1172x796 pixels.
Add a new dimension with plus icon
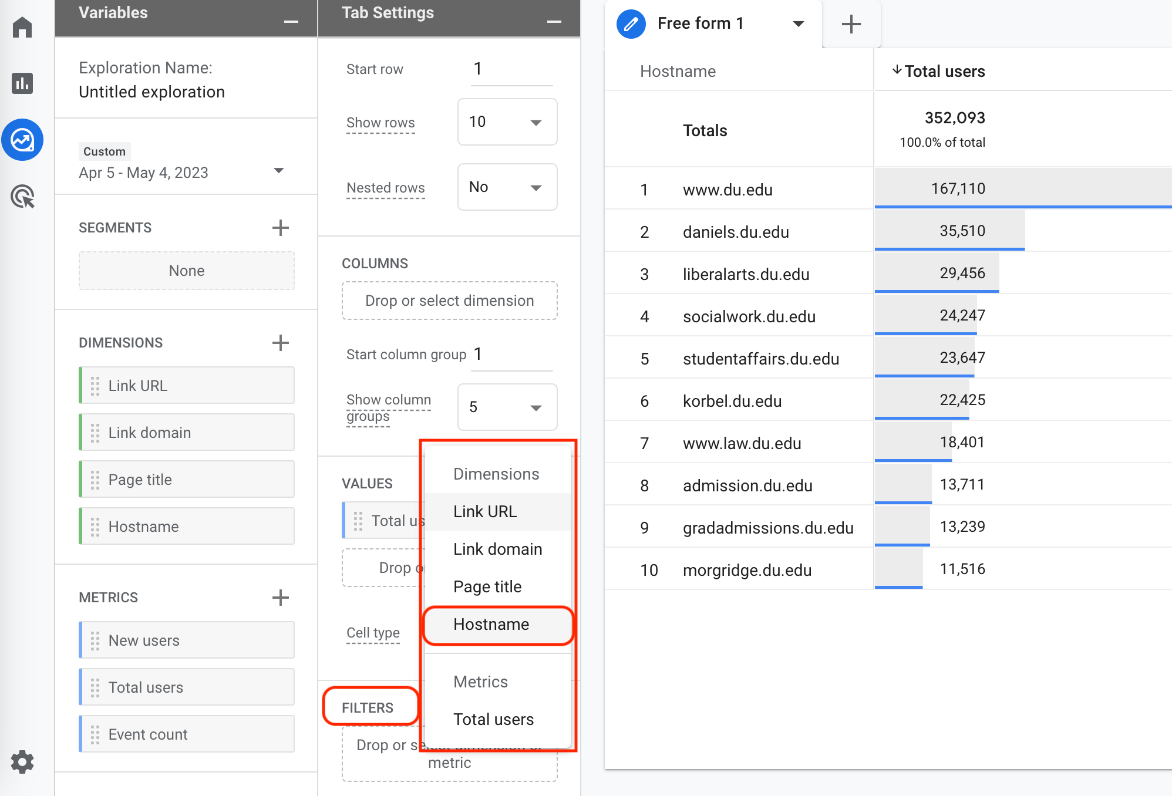point(281,343)
